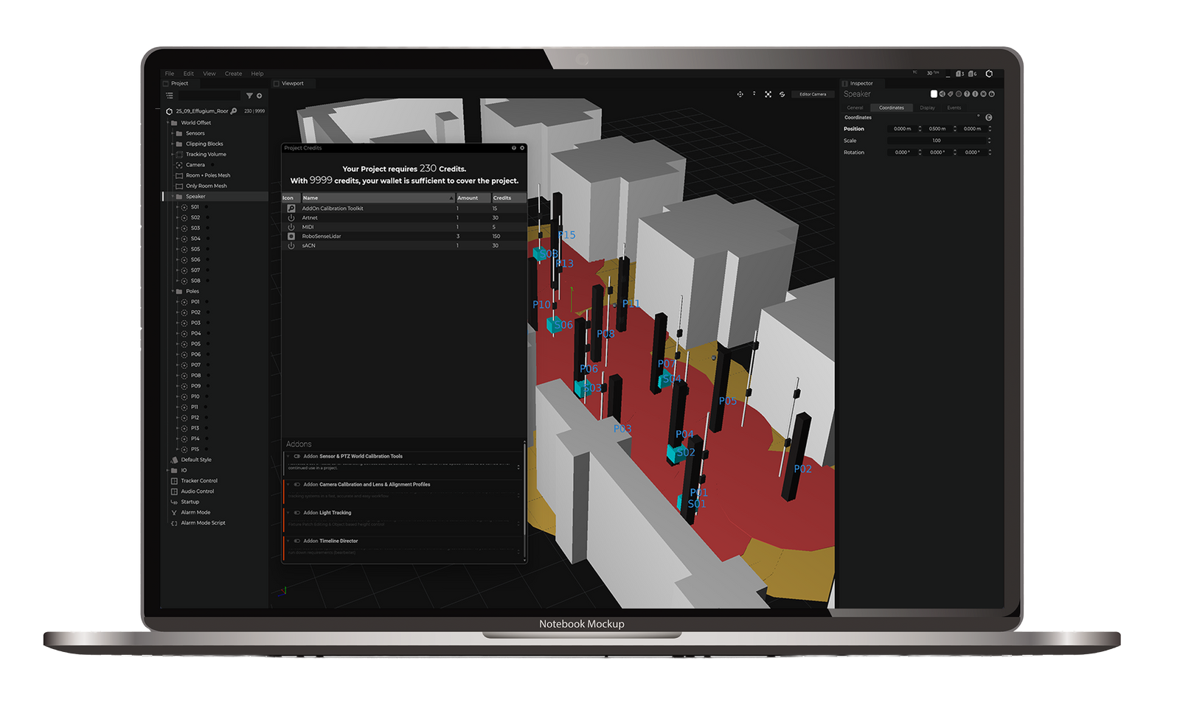Click the tag icon in Inspector header

(x=950, y=94)
